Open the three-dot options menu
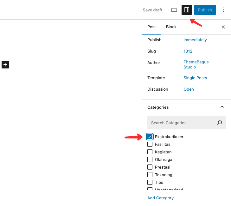 pyautogui.click(x=223, y=10)
